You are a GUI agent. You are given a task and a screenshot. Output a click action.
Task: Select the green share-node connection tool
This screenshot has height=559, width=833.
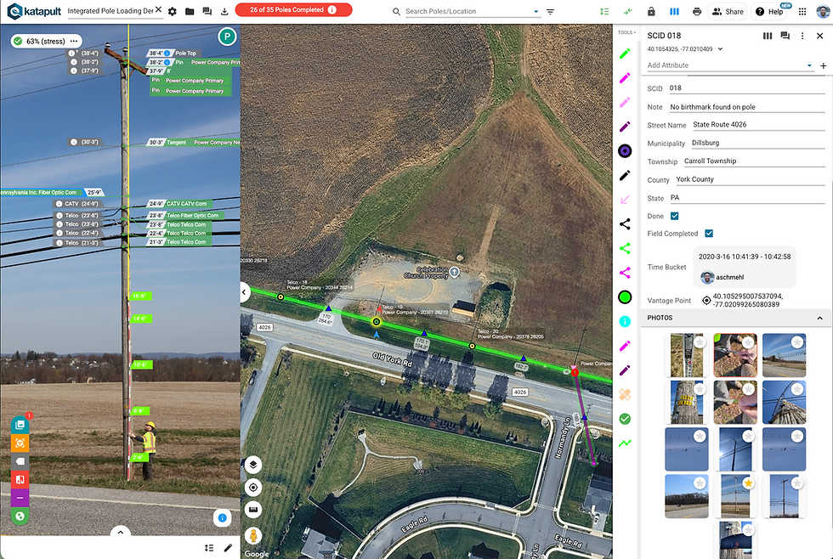(625, 248)
